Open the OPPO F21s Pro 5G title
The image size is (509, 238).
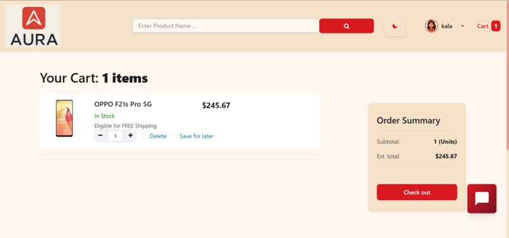pyautogui.click(x=123, y=104)
